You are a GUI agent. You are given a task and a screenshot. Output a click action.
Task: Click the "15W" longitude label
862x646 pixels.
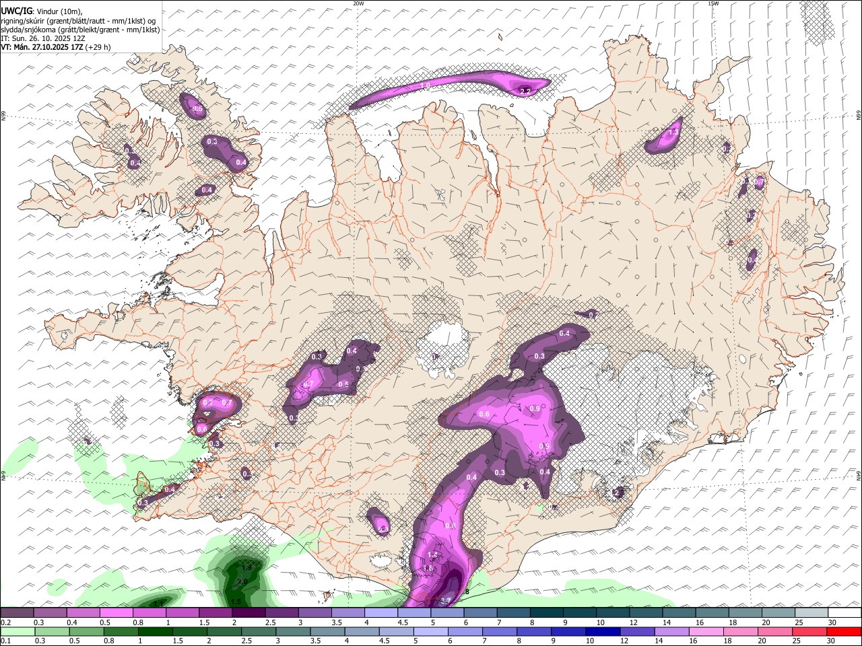coord(713,3)
